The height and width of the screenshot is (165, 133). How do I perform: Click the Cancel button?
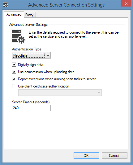(x=114, y=155)
